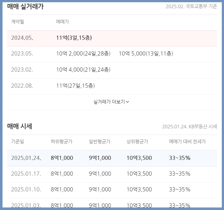Click the '일반평균가' column header

(x=100, y=142)
